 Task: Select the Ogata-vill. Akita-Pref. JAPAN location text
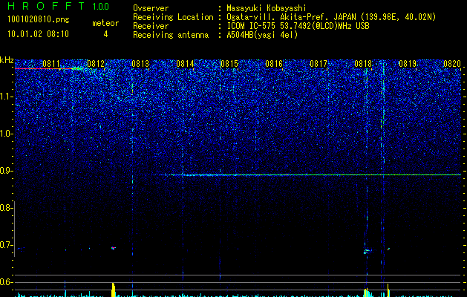331,17
